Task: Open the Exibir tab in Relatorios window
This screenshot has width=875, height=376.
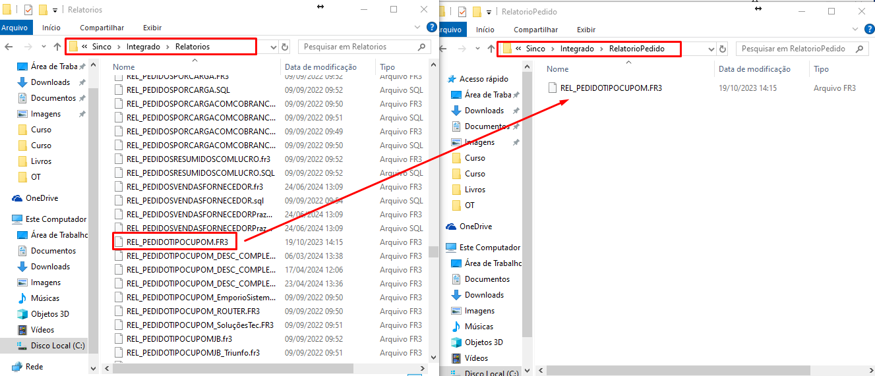Action: (152, 28)
